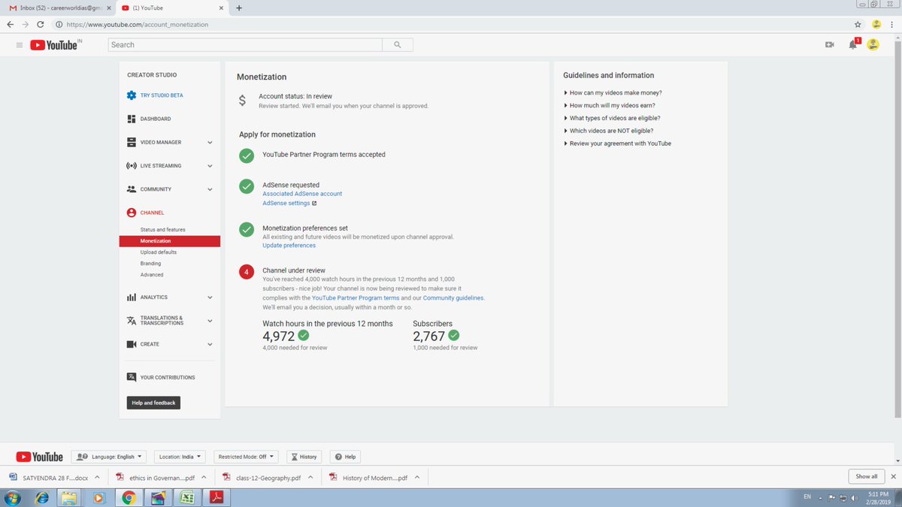Expand the Video Manager section chevron
The image size is (902, 507).
pyautogui.click(x=210, y=142)
